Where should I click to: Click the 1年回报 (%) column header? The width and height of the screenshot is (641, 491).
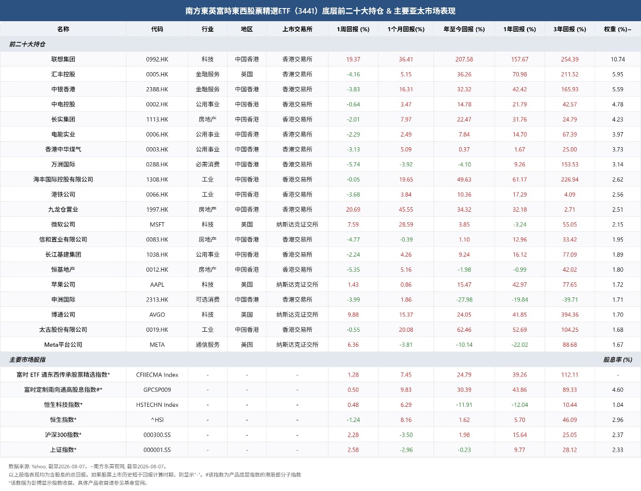(x=520, y=29)
